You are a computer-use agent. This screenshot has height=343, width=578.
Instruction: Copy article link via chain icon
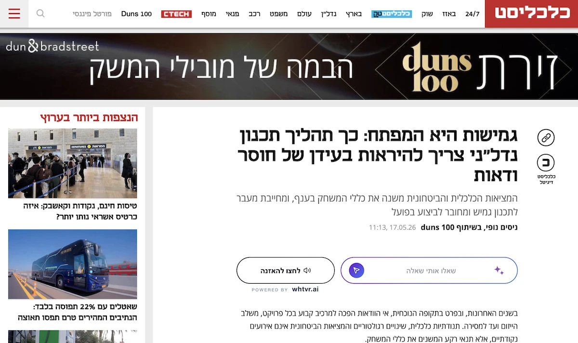pos(546,138)
